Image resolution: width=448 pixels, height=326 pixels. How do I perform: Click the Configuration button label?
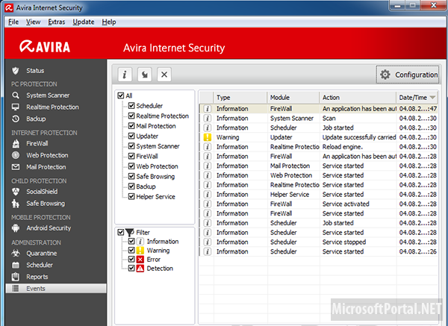(416, 75)
